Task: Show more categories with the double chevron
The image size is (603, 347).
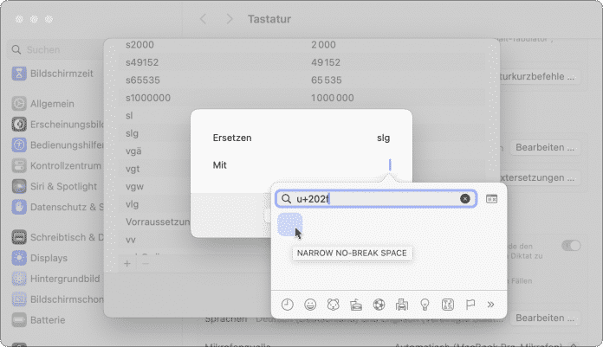Action: [490, 305]
